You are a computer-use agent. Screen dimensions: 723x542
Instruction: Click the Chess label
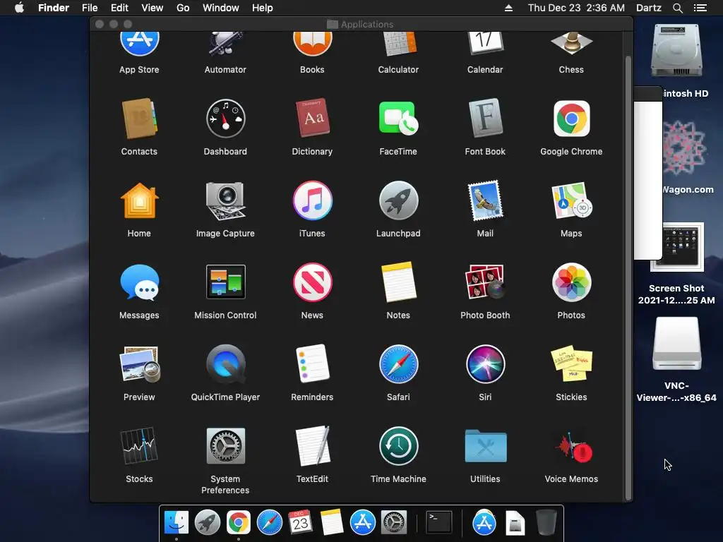coord(571,70)
